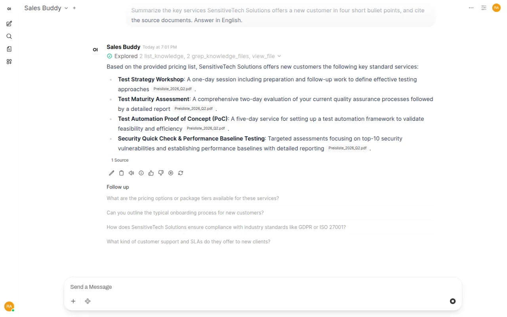Copy the response to clipboard
The height and width of the screenshot is (317, 507).
coord(122,173)
